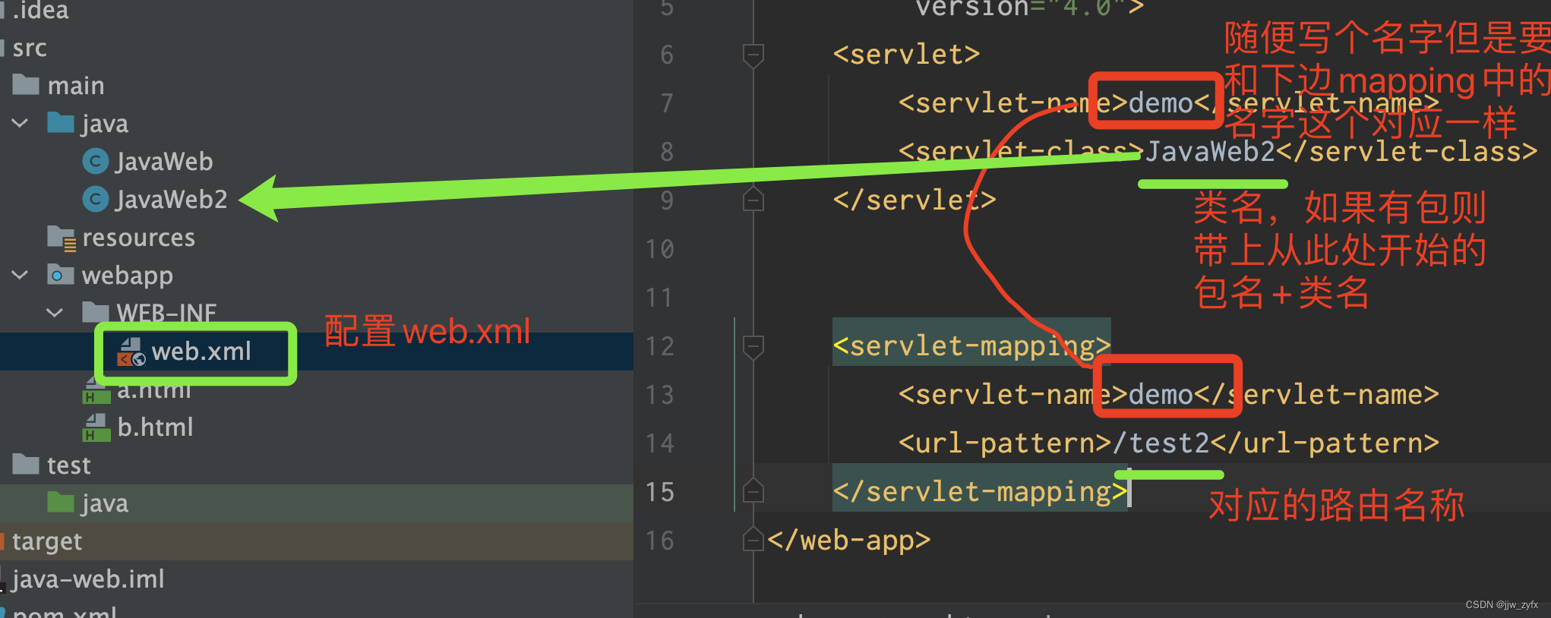Screen dimensions: 1551x618
Task: Fold closing servlet-mapping marker at line 15
Action: [x=753, y=490]
